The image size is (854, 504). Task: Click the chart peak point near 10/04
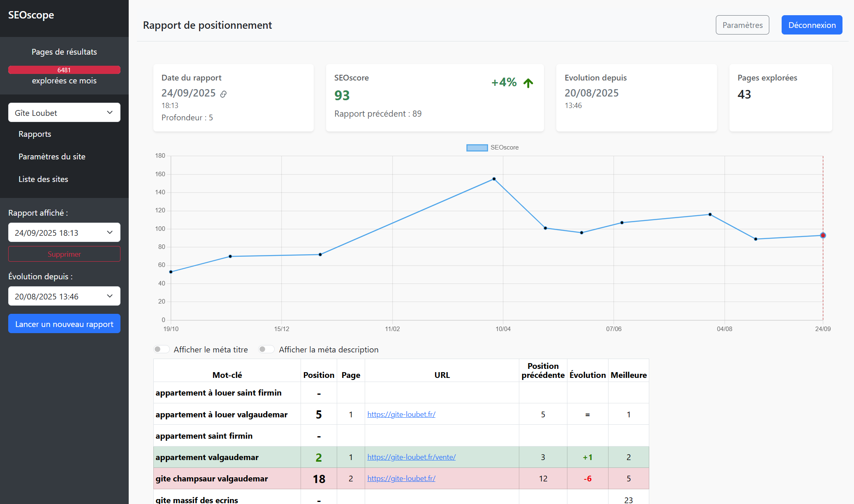tap(494, 179)
